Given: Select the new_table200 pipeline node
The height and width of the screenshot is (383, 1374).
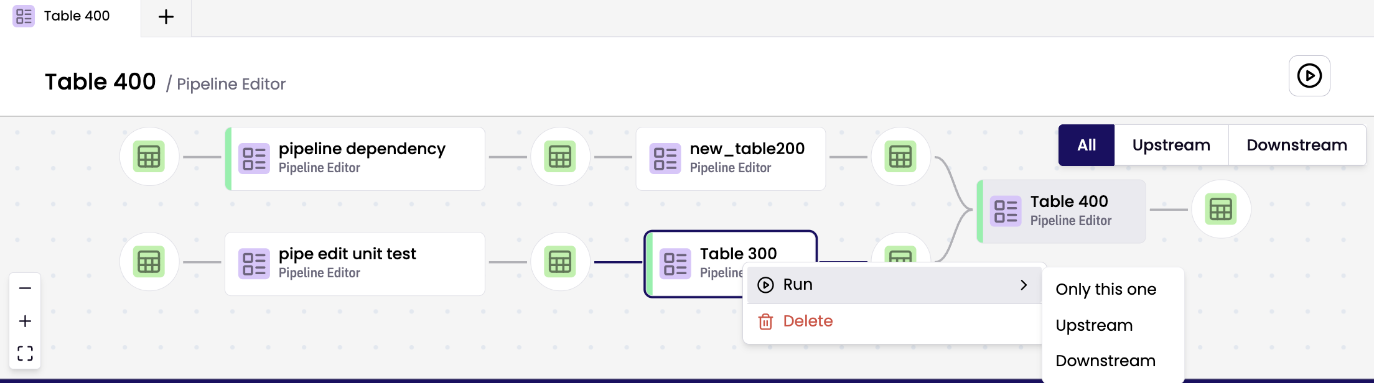Looking at the screenshot, I should (x=731, y=159).
